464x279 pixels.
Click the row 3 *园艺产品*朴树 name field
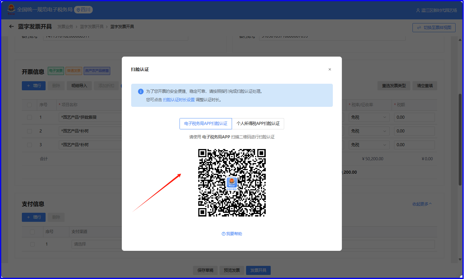[90, 145]
